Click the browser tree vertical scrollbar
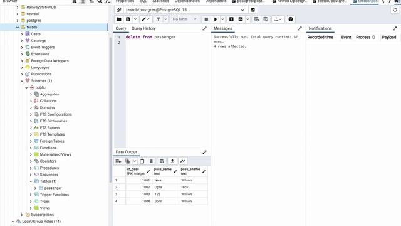The width and height of the screenshot is (401, 226). click(110, 110)
